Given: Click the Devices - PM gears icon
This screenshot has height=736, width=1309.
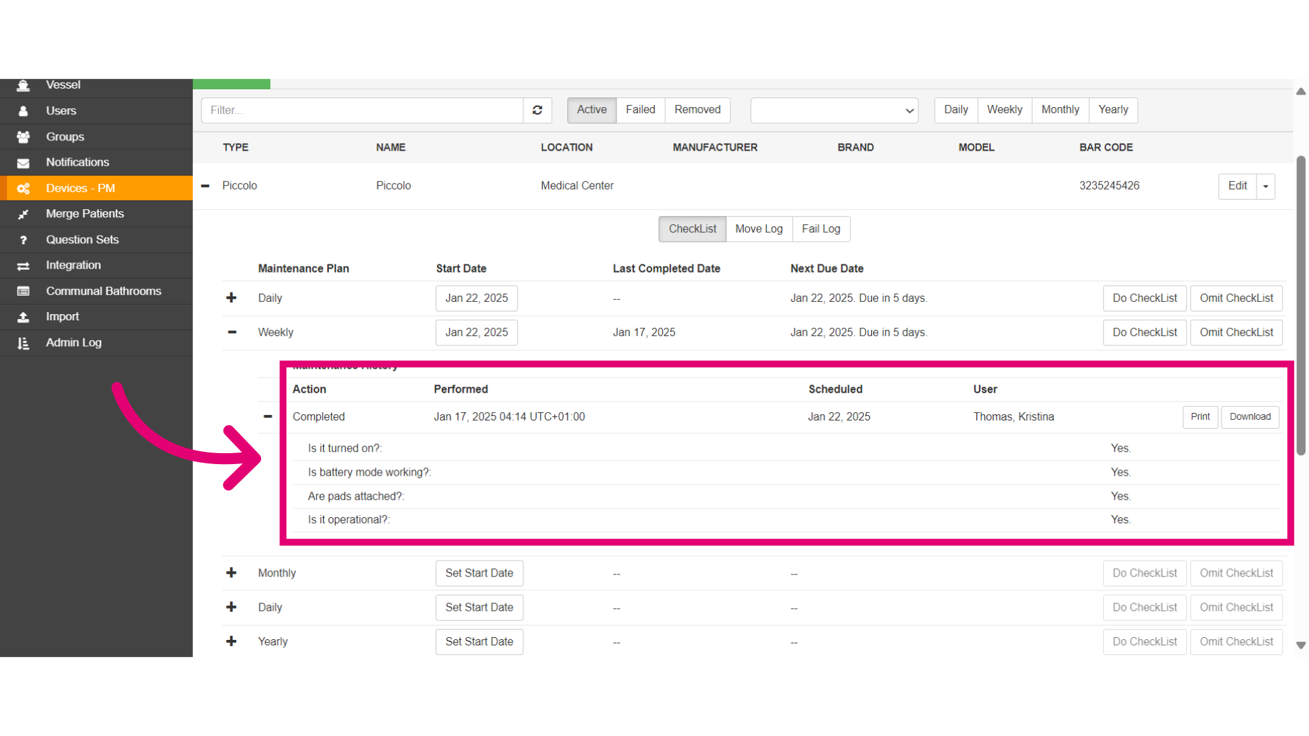Looking at the screenshot, I should click(x=23, y=189).
